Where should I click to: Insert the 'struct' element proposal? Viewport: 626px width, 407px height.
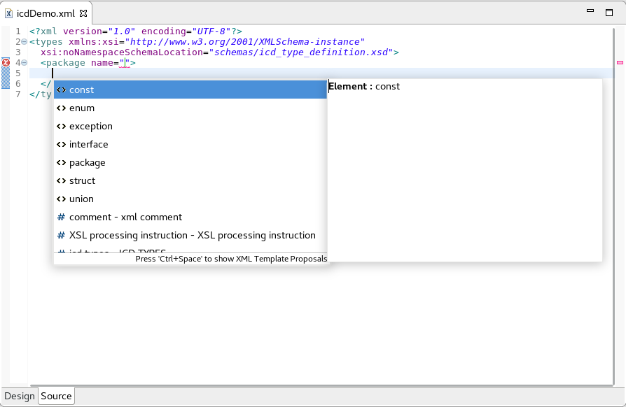(82, 181)
